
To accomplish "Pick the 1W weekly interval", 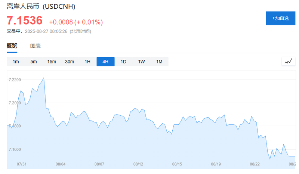I will click(141, 62).
